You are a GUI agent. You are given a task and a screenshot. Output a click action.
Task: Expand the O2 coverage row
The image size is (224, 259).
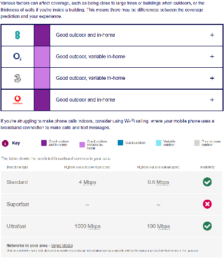[212, 57]
